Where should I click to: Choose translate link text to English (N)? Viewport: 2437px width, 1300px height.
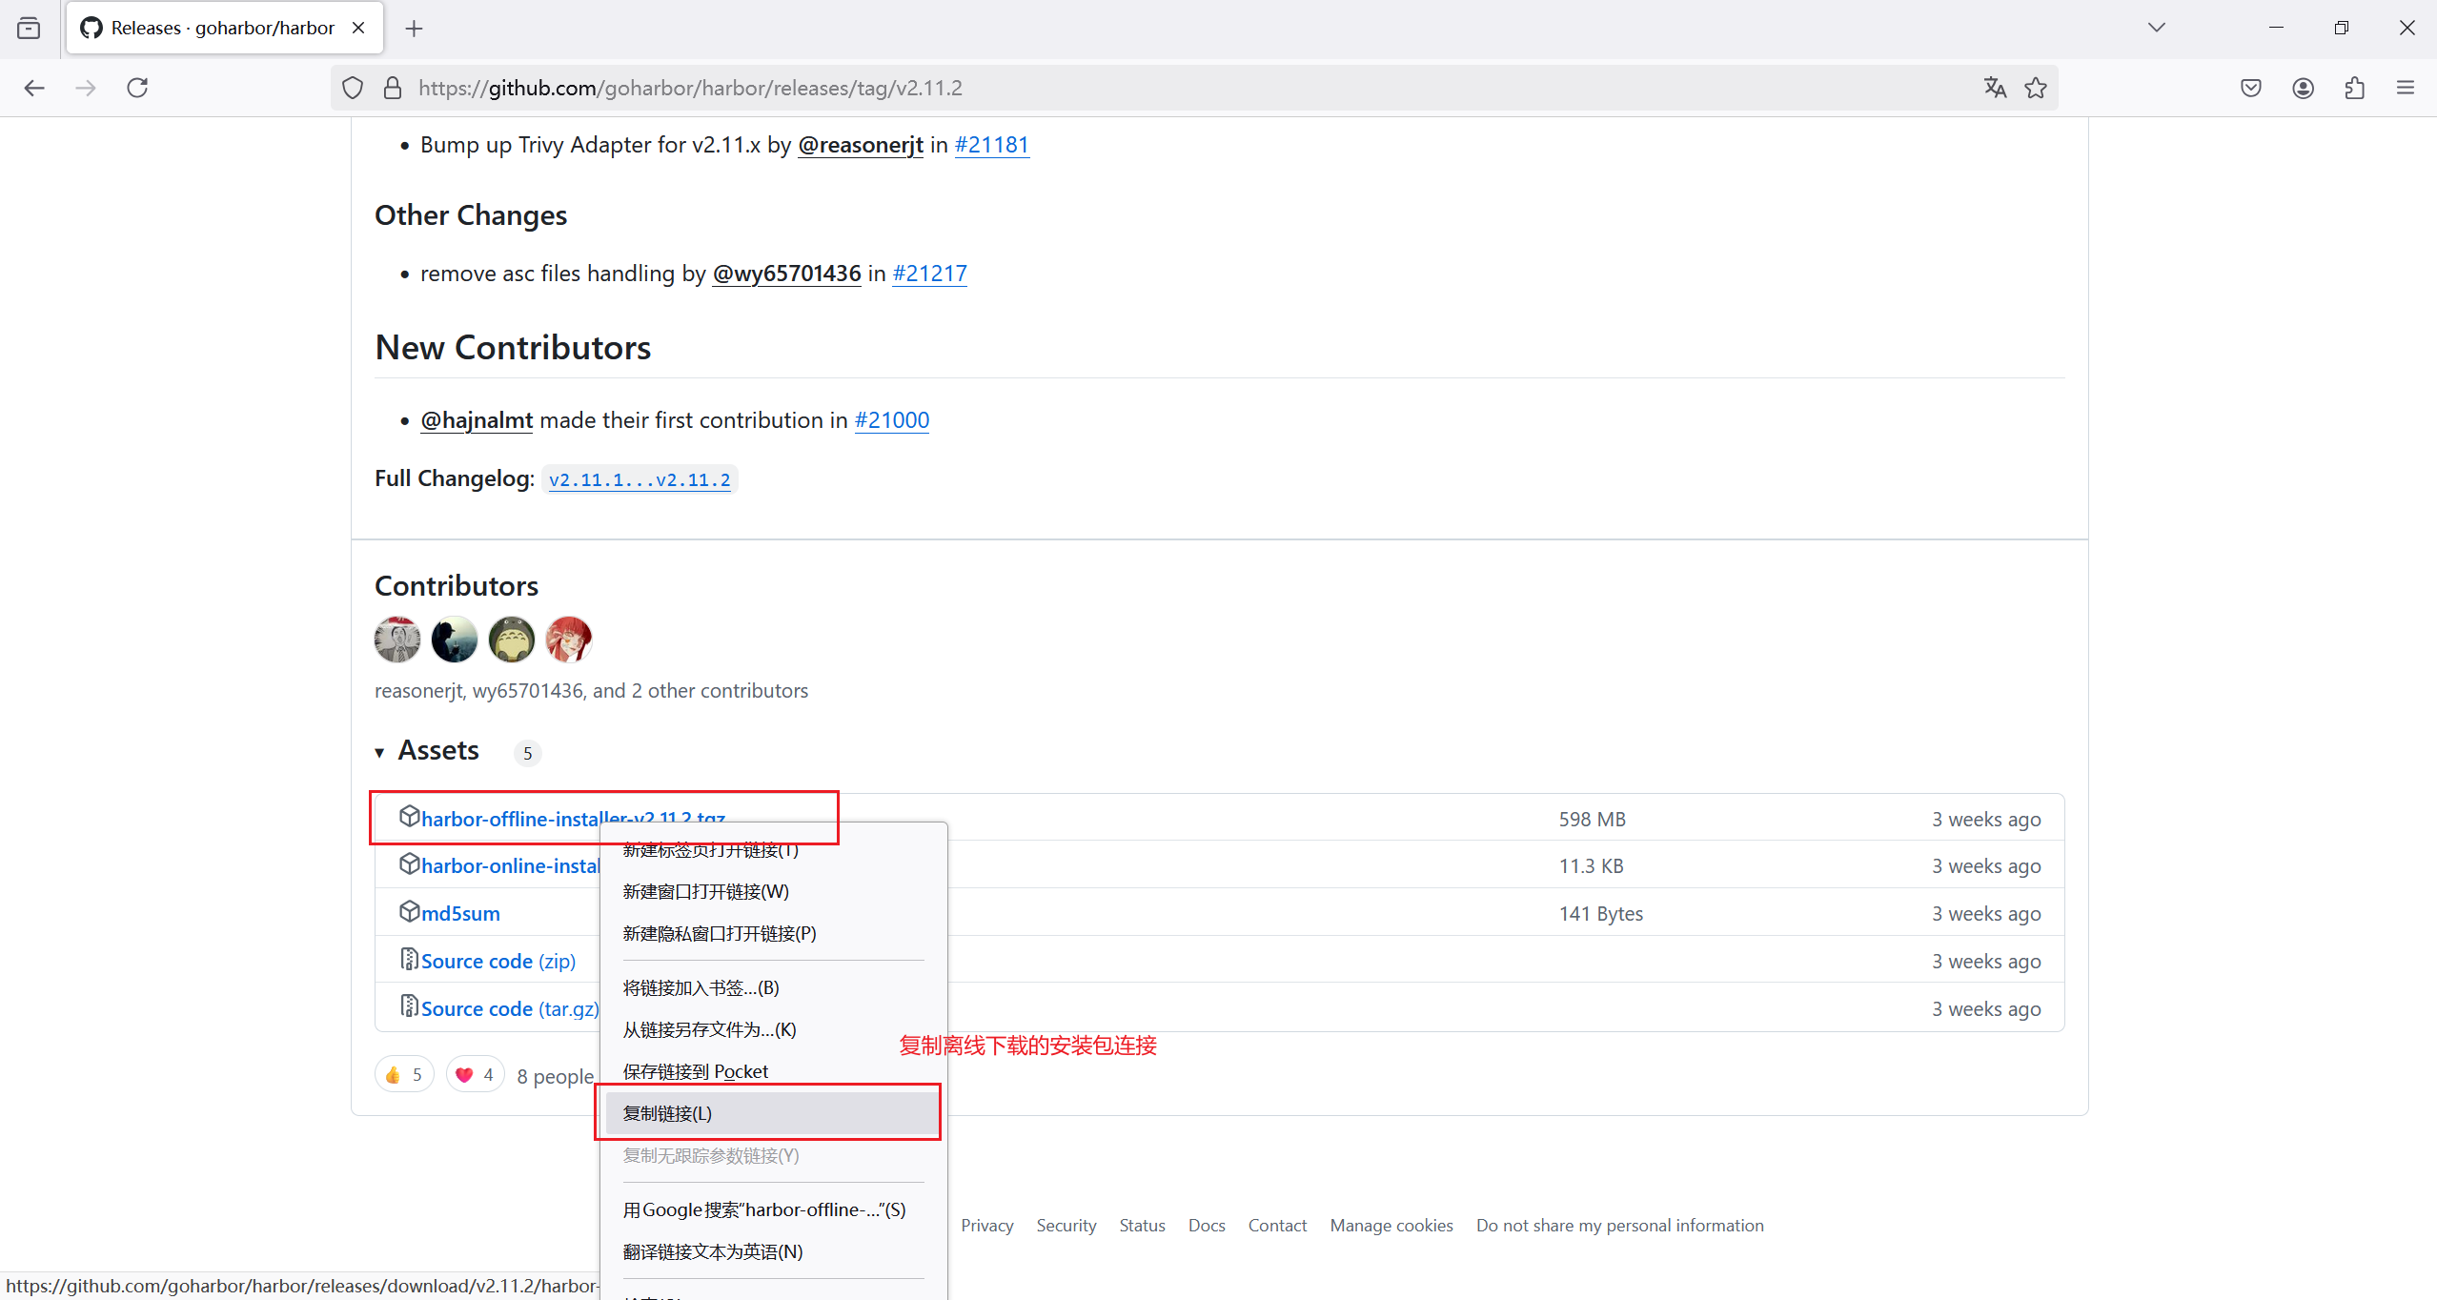tap(773, 1251)
